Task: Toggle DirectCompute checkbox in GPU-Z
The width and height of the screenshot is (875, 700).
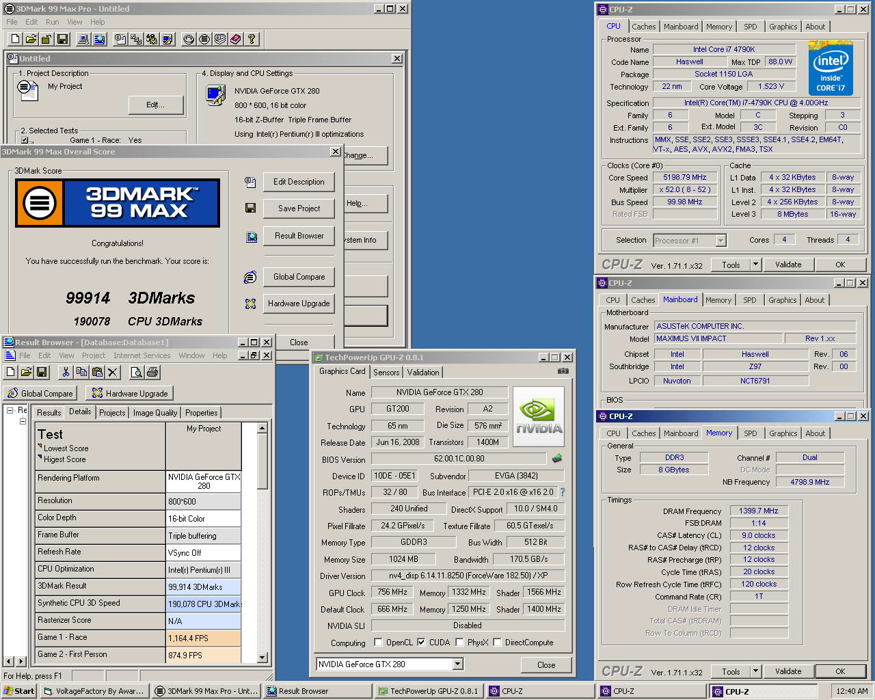Action: (x=497, y=642)
